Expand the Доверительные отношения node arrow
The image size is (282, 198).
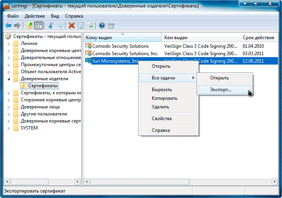pyautogui.click(x=9, y=58)
